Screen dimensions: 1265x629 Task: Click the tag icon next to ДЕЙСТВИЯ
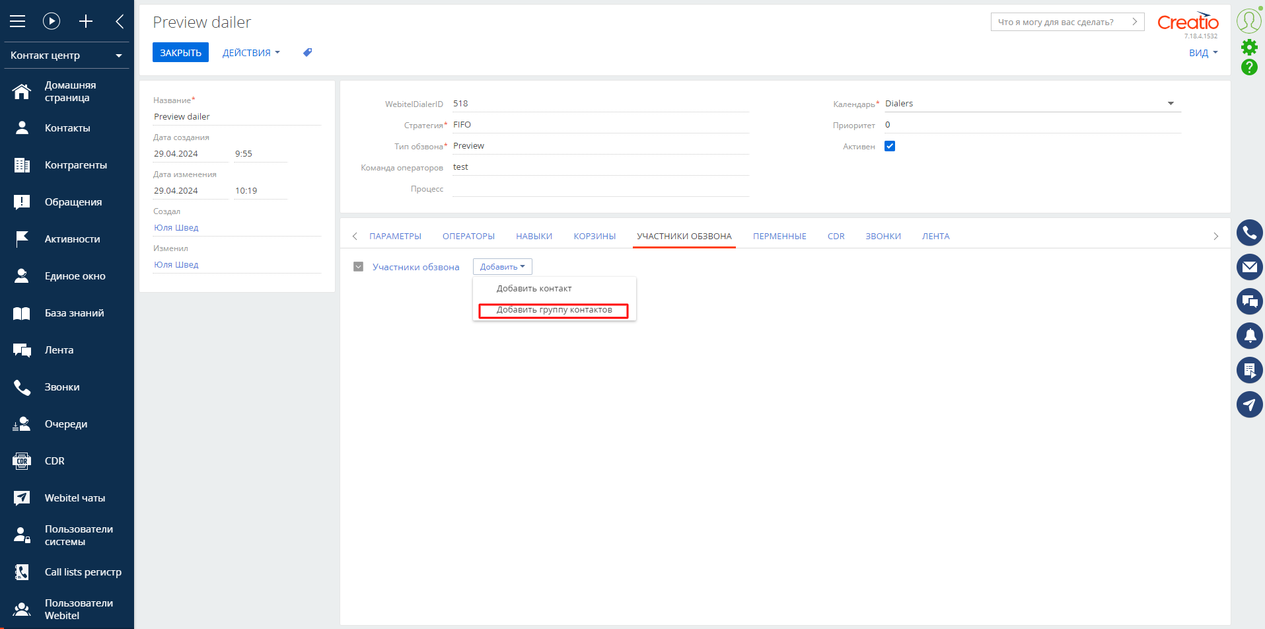point(307,52)
